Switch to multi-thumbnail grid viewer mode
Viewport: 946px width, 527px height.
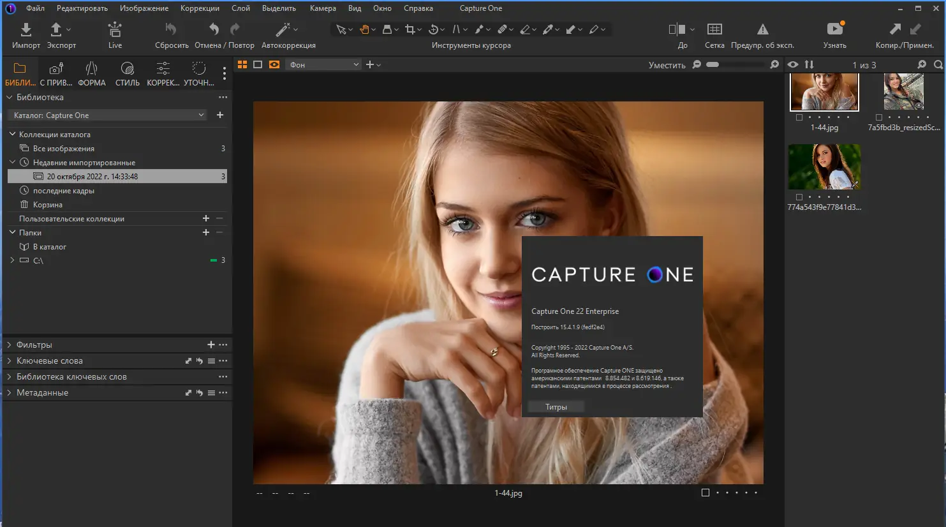pos(242,64)
